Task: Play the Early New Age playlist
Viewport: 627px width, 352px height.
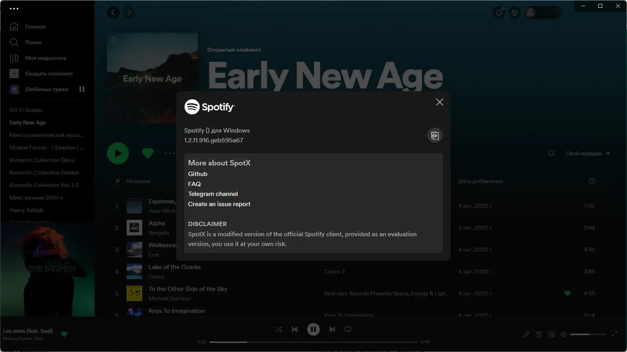Action: tap(118, 153)
